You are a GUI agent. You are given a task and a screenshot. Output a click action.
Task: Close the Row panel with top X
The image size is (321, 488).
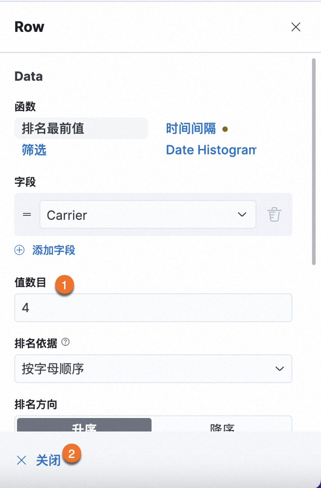pyautogui.click(x=296, y=27)
